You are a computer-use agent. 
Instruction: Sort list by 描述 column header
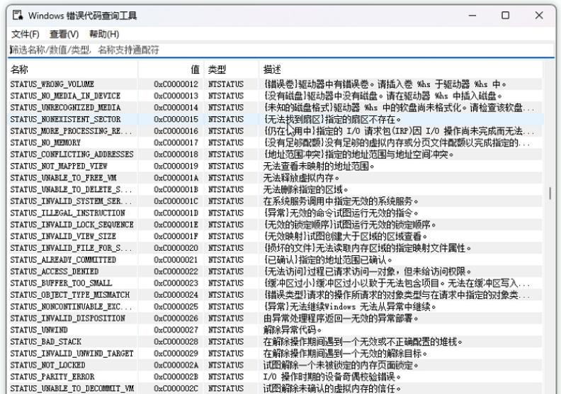point(397,69)
